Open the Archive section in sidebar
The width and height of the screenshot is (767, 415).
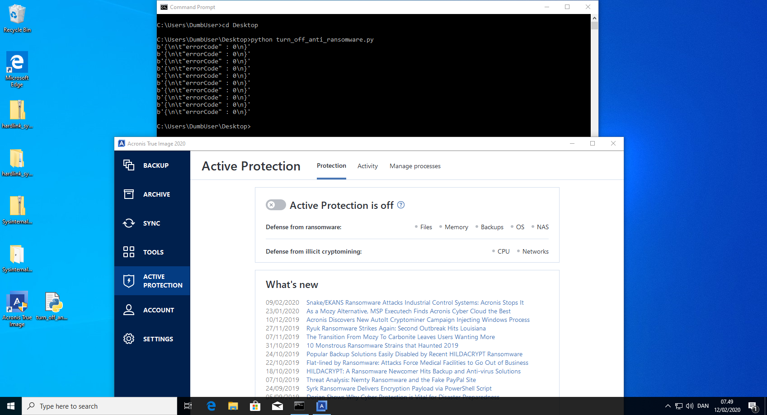(x=152, y=194)
